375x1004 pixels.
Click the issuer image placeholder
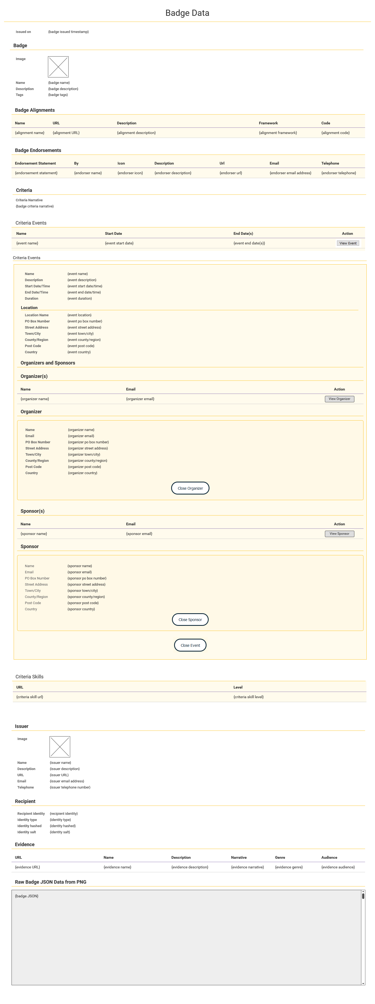click(x=59, y=747)
